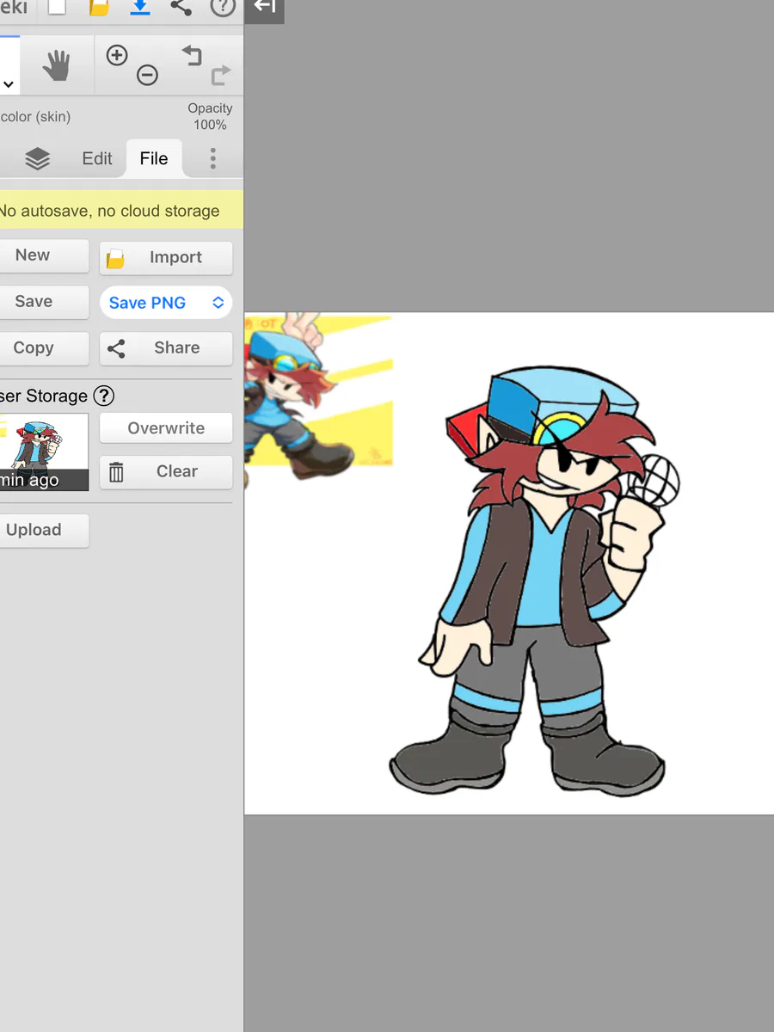Open the tool dropdown chevron beside the Hand tool

[9, 84]
